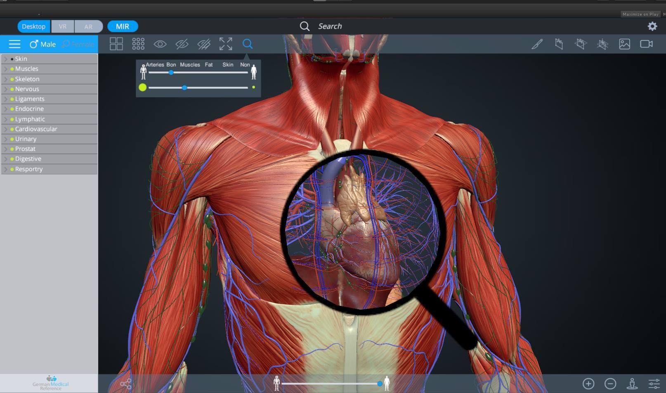Select the pencil draw tool
Image resolution: width=666 pixels, height=393 pixels.
537,44
